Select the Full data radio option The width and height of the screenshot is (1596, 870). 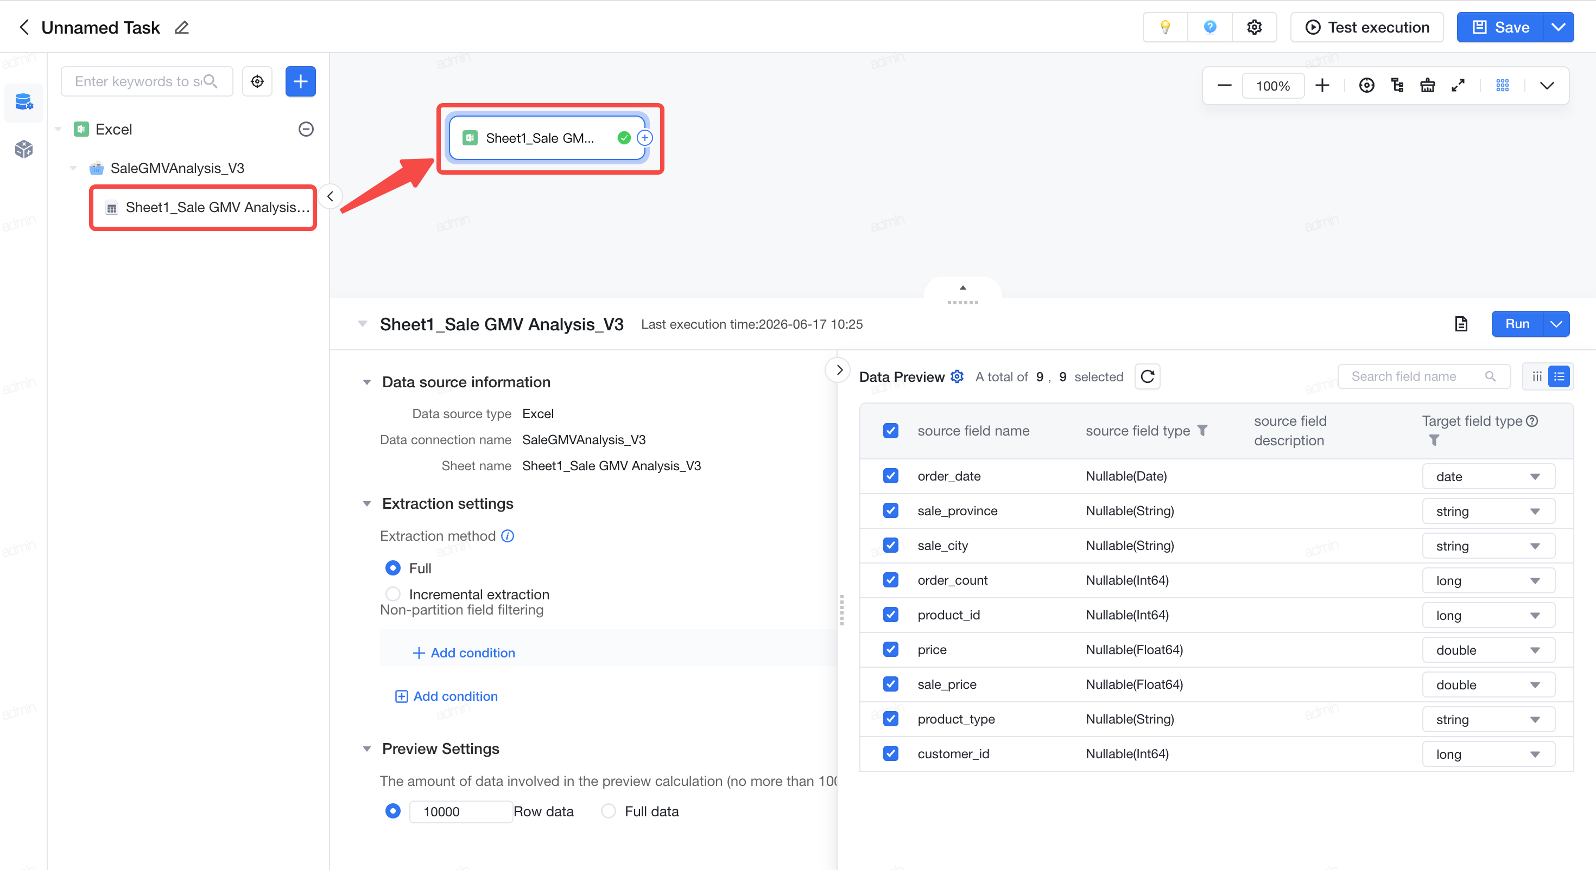(609, 811)
